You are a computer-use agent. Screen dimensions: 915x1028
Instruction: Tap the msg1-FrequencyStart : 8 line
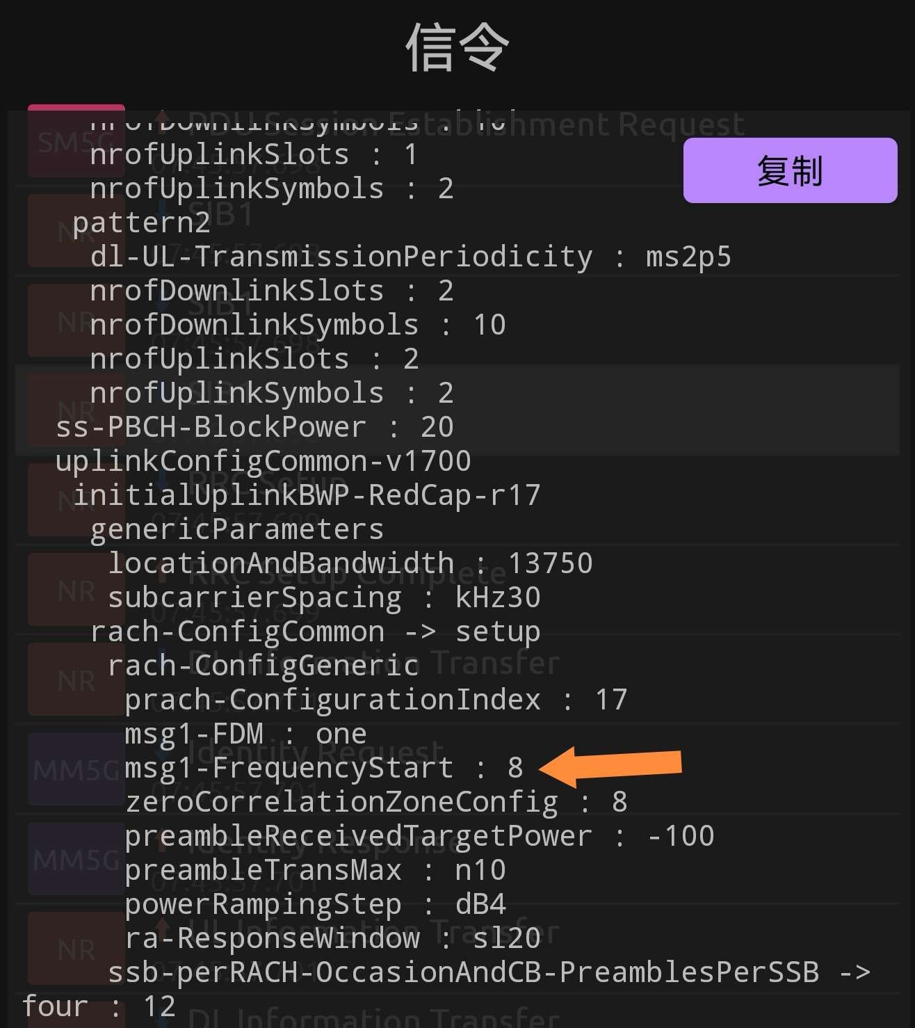323,768
